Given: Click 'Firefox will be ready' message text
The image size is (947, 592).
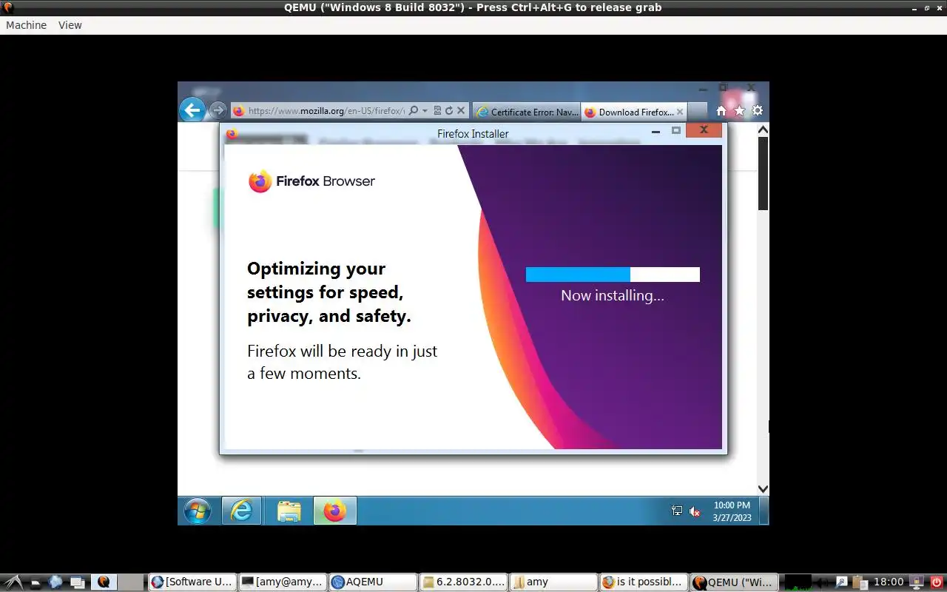Looking at the screenshot, I should click(342, 362).
